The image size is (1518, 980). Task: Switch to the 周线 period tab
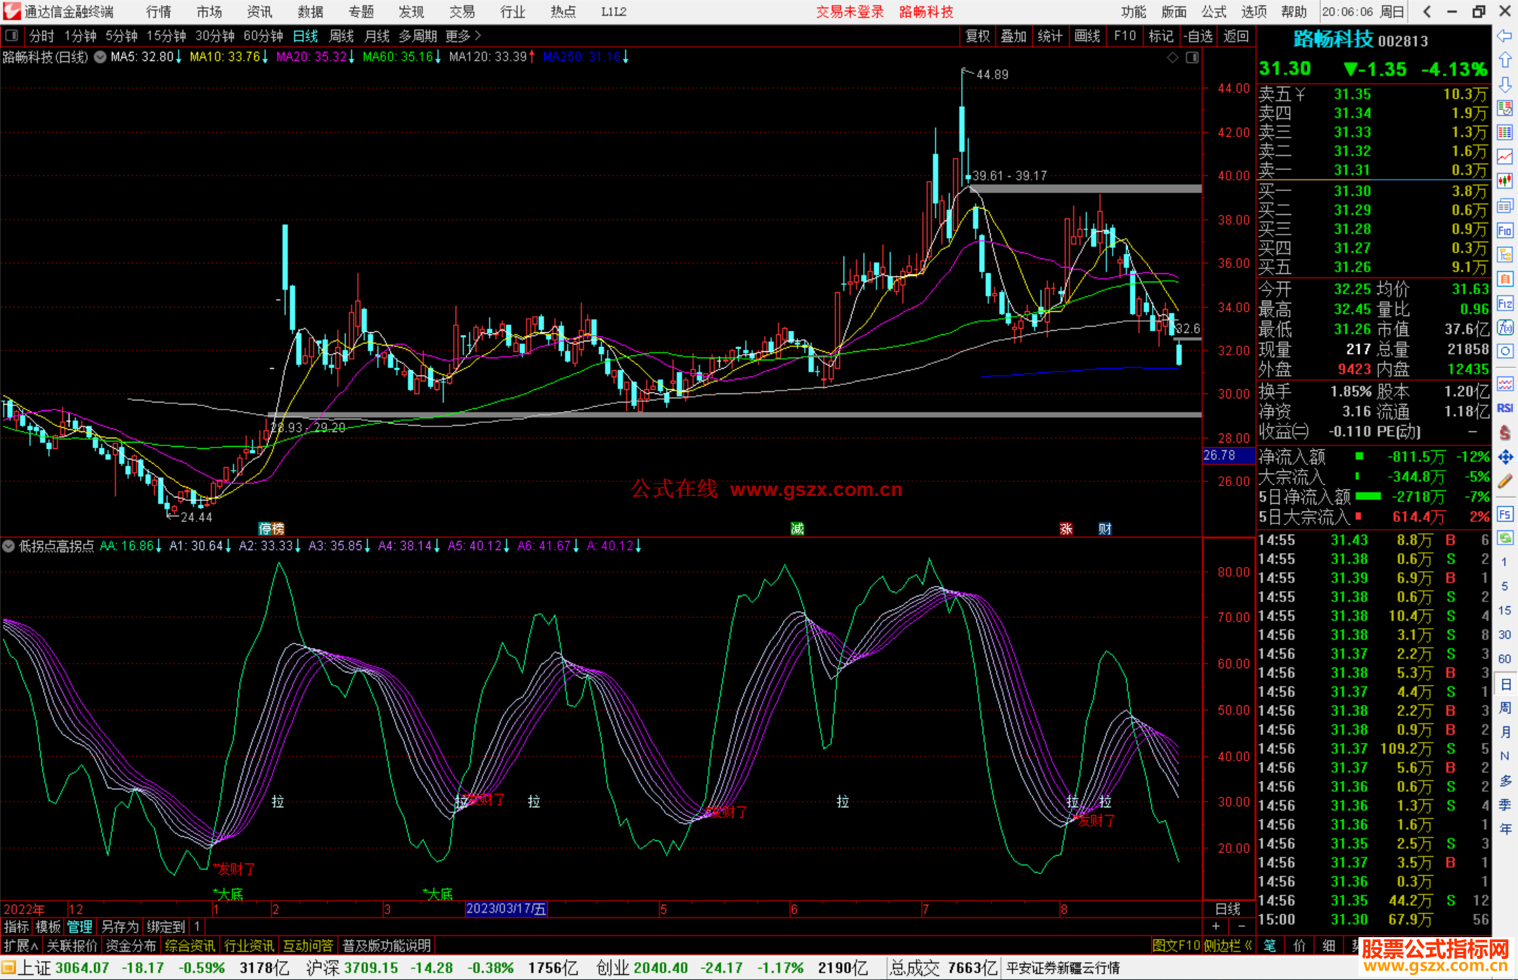pos(341,36)
